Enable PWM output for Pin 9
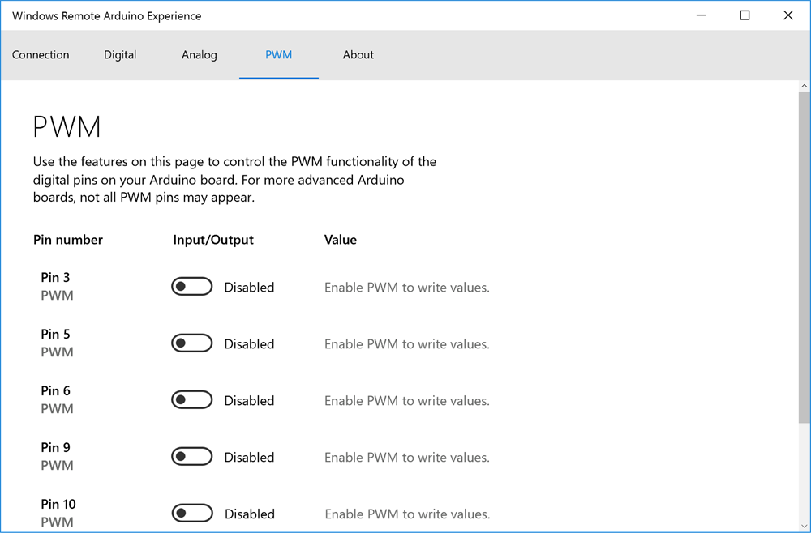 [191, 457]
